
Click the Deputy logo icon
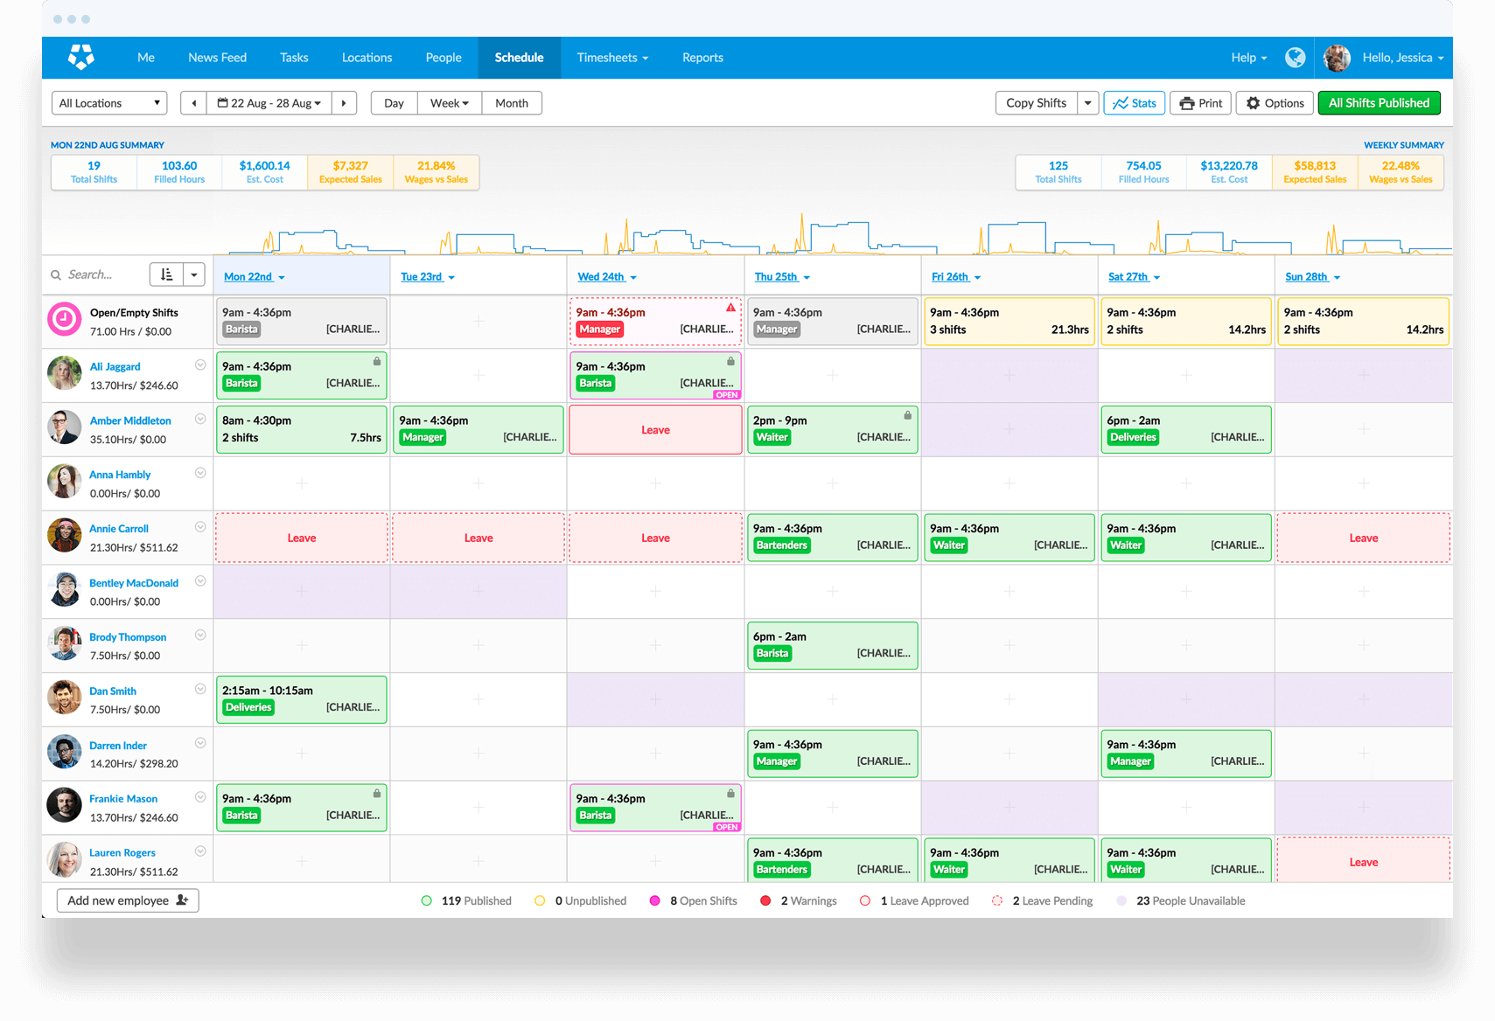tap(81, 57)
